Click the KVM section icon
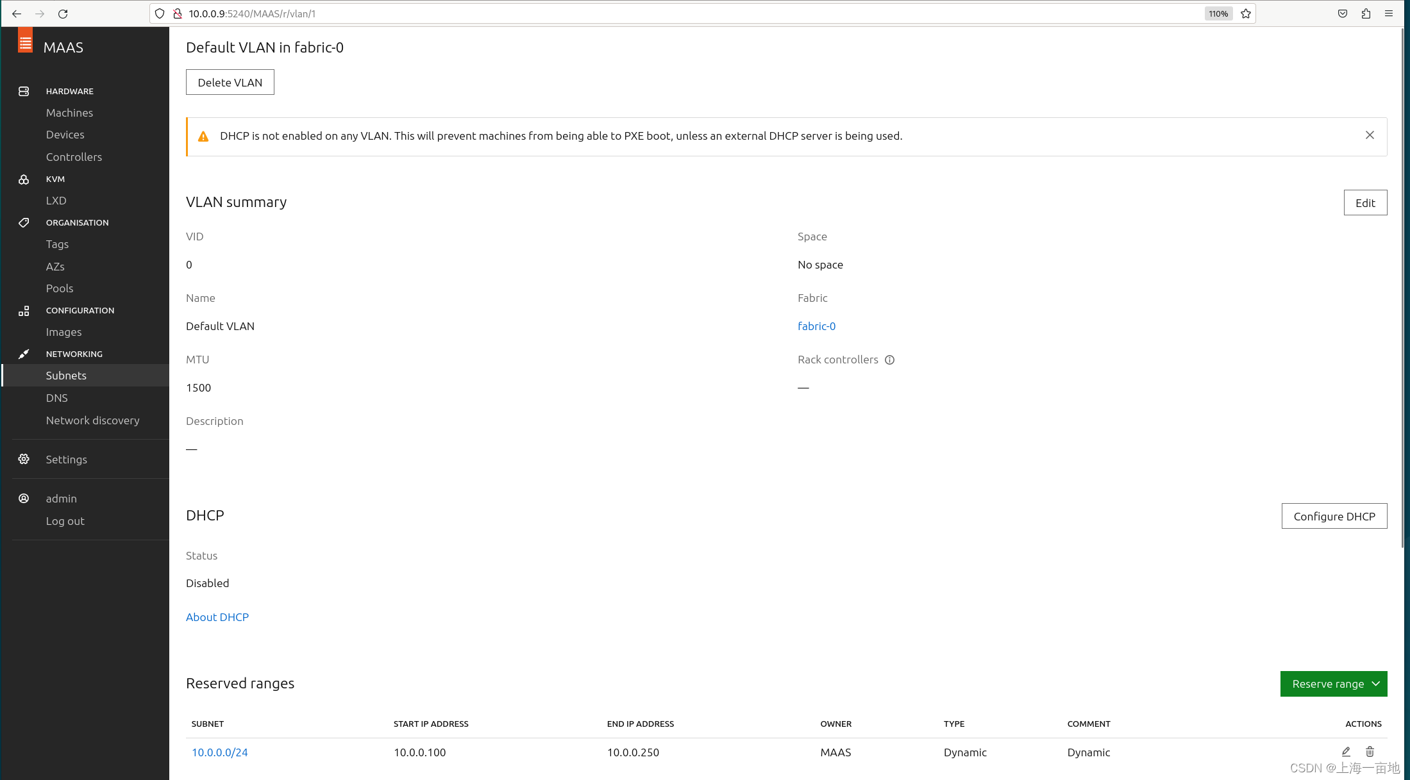The width and height of the screenshot is (1410, 780). click(x=24, y=179)
